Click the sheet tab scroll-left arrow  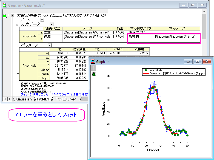(5, 99)
